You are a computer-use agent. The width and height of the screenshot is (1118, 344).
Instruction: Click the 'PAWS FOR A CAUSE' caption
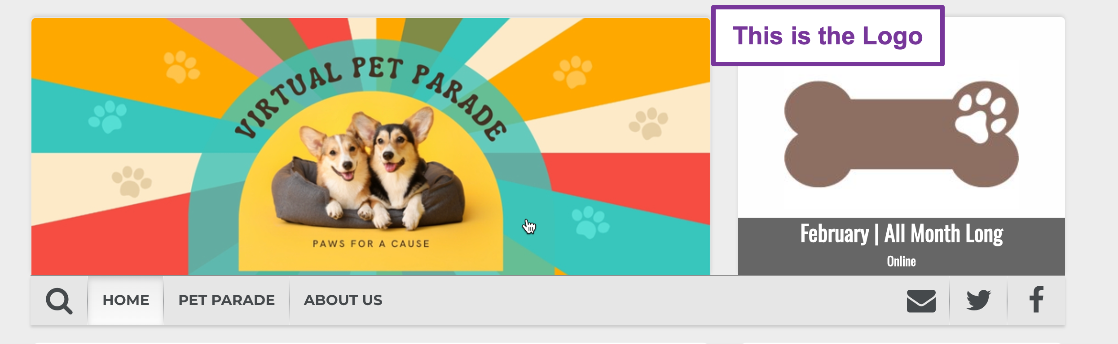coord(371,244)
